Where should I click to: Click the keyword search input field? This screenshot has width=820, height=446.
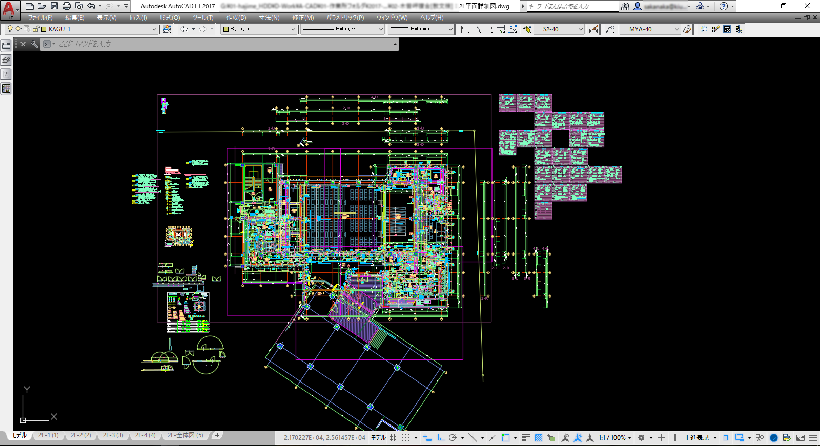(573, 6)
